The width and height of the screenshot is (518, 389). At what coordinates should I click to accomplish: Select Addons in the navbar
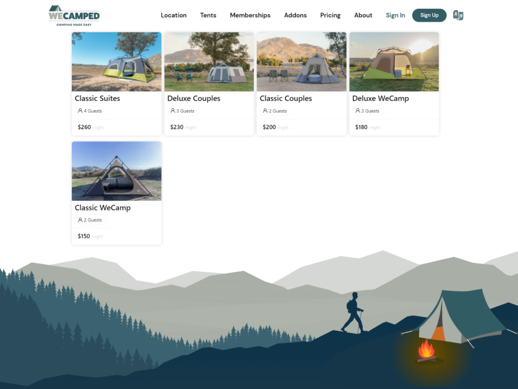(295, 15)
